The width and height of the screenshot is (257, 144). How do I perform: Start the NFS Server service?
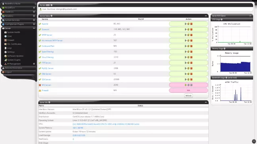186,85
